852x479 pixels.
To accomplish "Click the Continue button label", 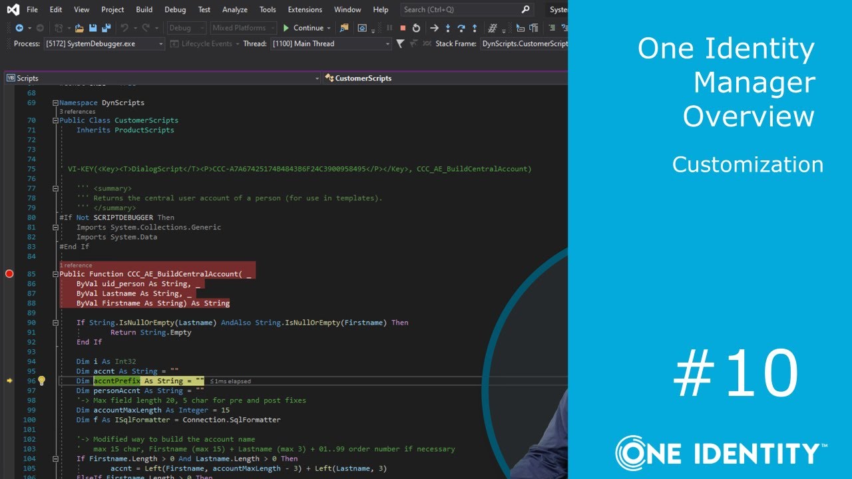I will coord(308,28).
